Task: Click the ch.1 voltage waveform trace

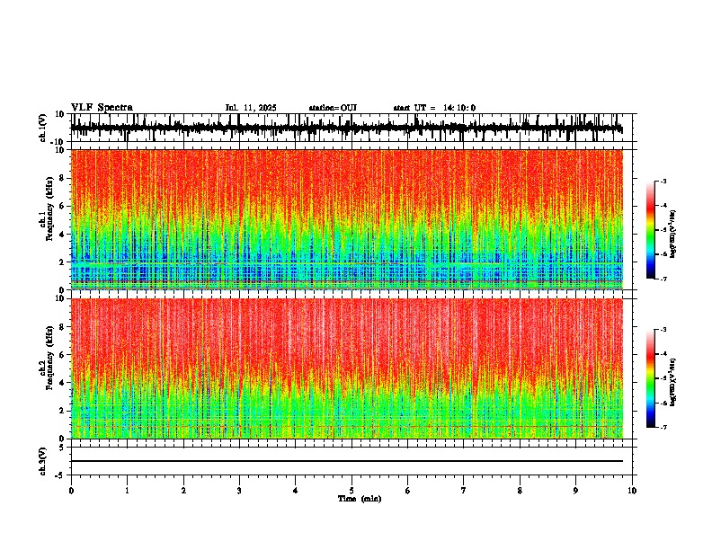Action: [x=346, y=128]
